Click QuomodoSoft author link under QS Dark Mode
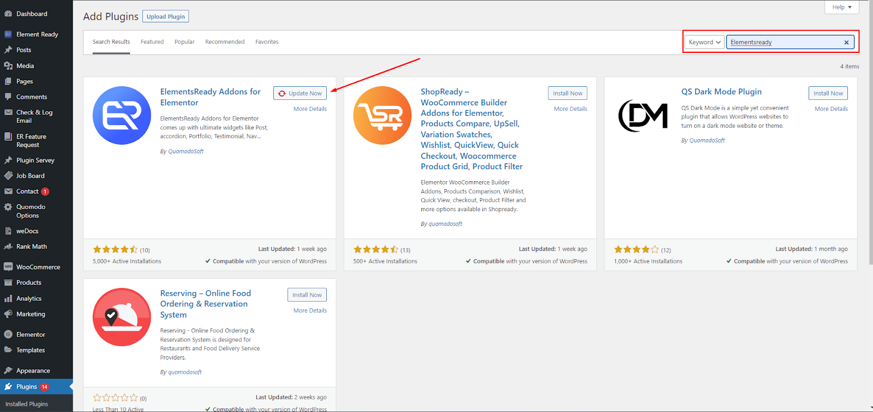Screen dimensions: 873x412 coord(707,140)
